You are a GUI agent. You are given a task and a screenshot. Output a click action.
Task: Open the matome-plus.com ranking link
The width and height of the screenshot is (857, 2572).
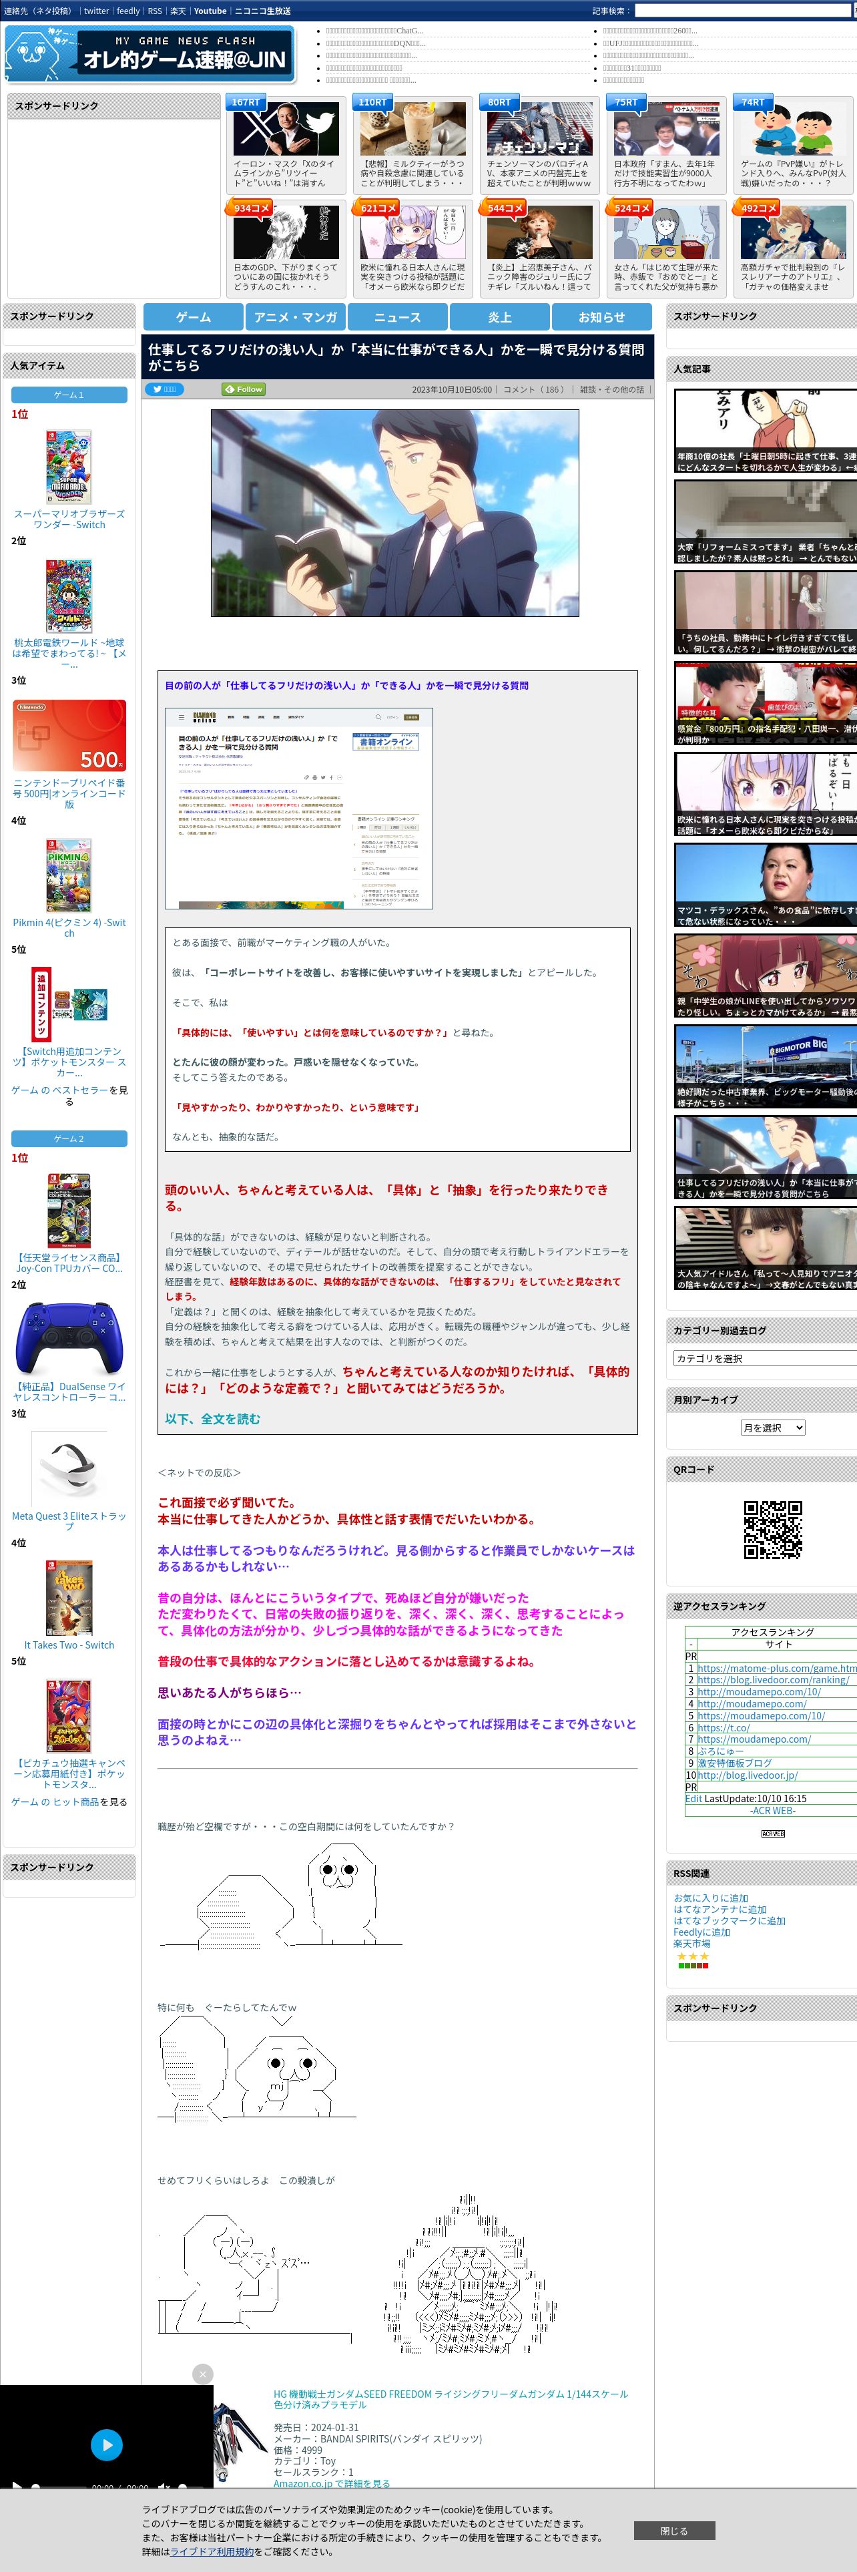point(777,1669)
